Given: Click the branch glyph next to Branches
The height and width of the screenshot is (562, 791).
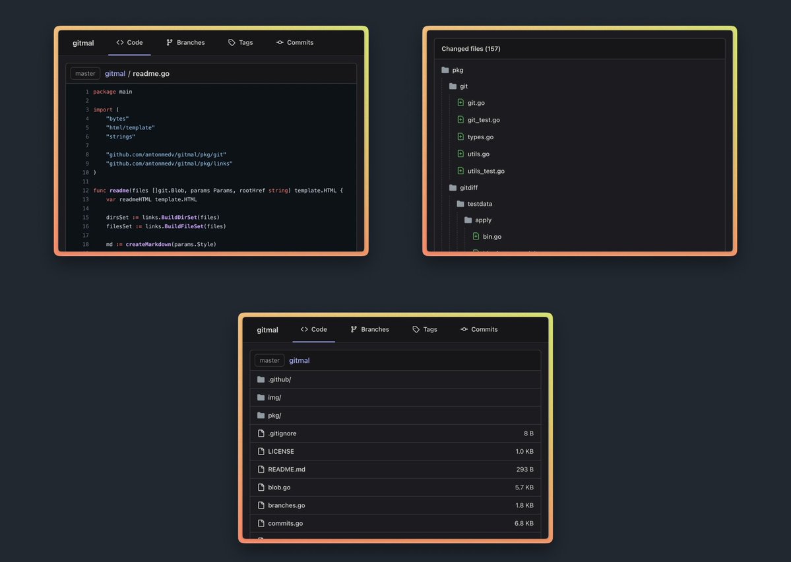Looking at the screenshot, I should point(169,42).
